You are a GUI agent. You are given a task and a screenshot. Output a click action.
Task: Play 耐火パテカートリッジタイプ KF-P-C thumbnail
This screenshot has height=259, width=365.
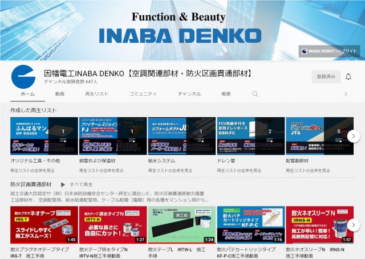251,225
